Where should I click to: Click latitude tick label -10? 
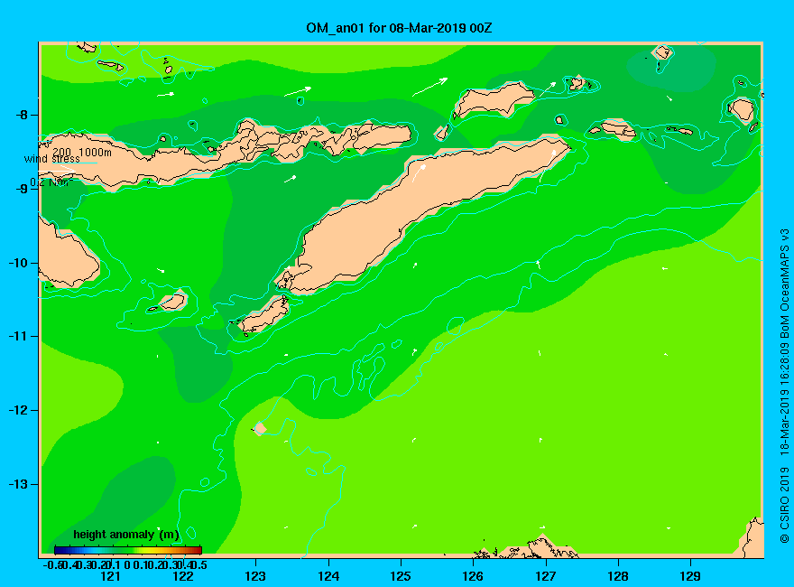coord(18,263)
